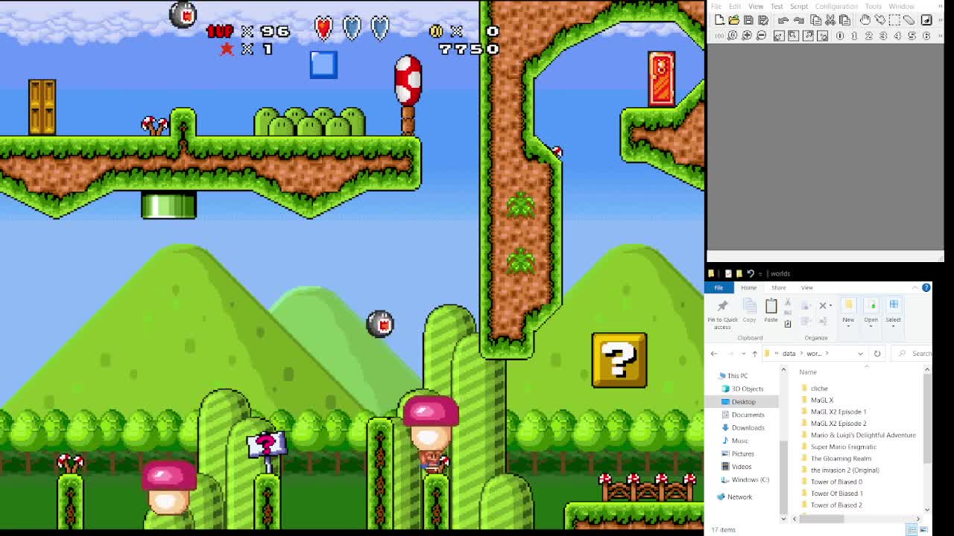Switch to section 5 in editor toolbar
954x536 pixels.
point(912,35)
